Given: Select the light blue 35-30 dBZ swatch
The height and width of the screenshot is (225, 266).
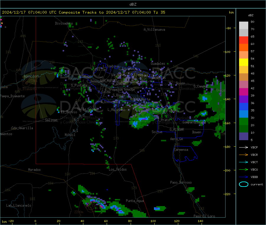Looking at the screenshot, I should [x=244, y=114].
